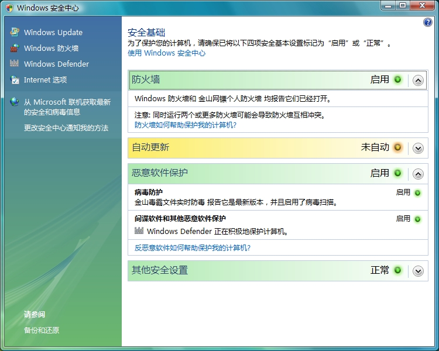Click green light beside 间谍软件和其他恶意软件保护

(417, 219)
